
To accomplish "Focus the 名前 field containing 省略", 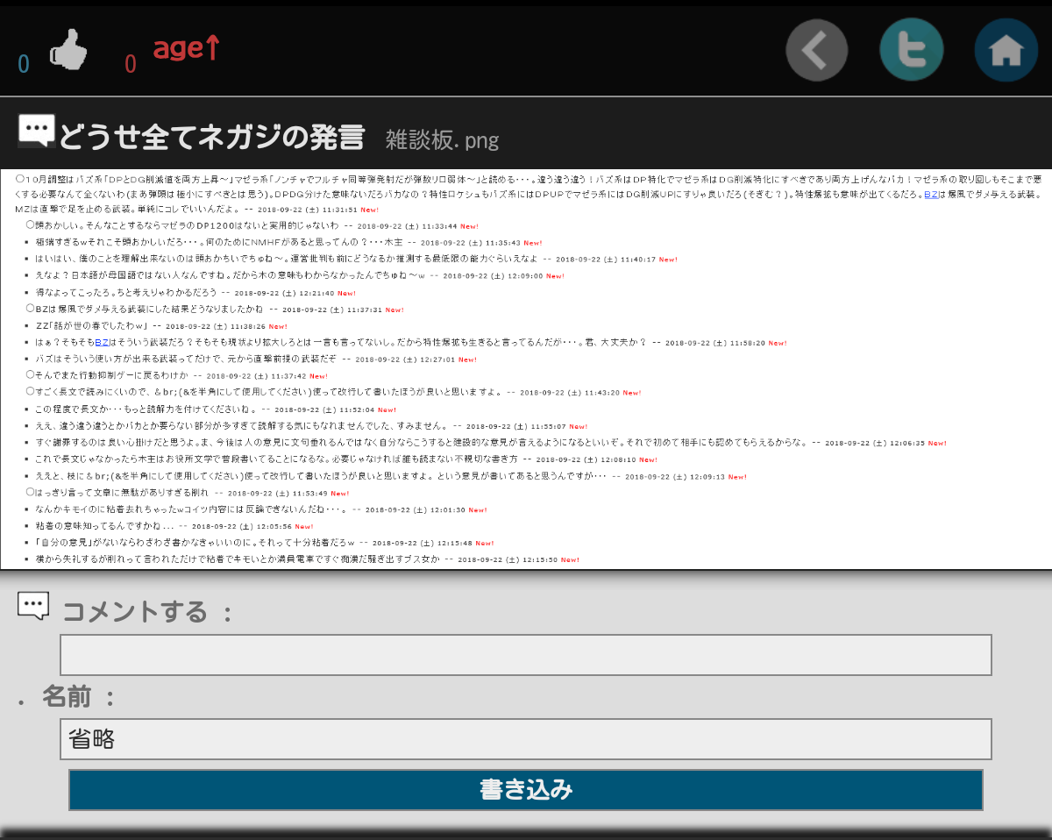I will (526, 739).
